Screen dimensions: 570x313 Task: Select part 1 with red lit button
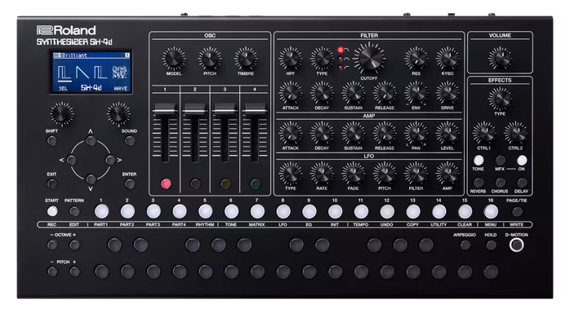point(166,184)
